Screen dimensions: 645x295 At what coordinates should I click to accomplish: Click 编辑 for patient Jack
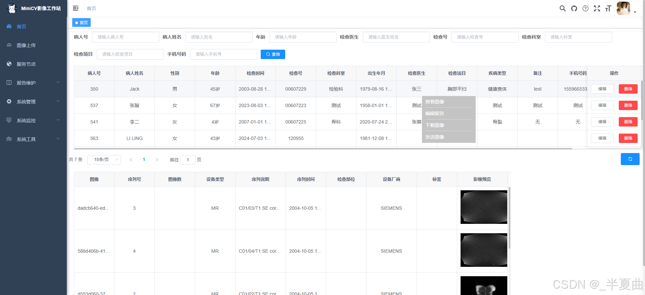602,89
